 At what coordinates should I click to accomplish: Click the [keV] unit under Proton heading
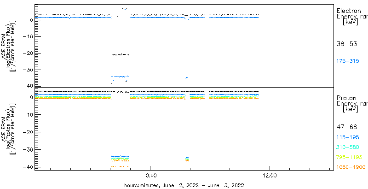point(351,109)
